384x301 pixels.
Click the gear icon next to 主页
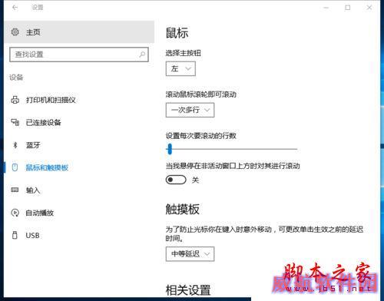pos(15,32)
